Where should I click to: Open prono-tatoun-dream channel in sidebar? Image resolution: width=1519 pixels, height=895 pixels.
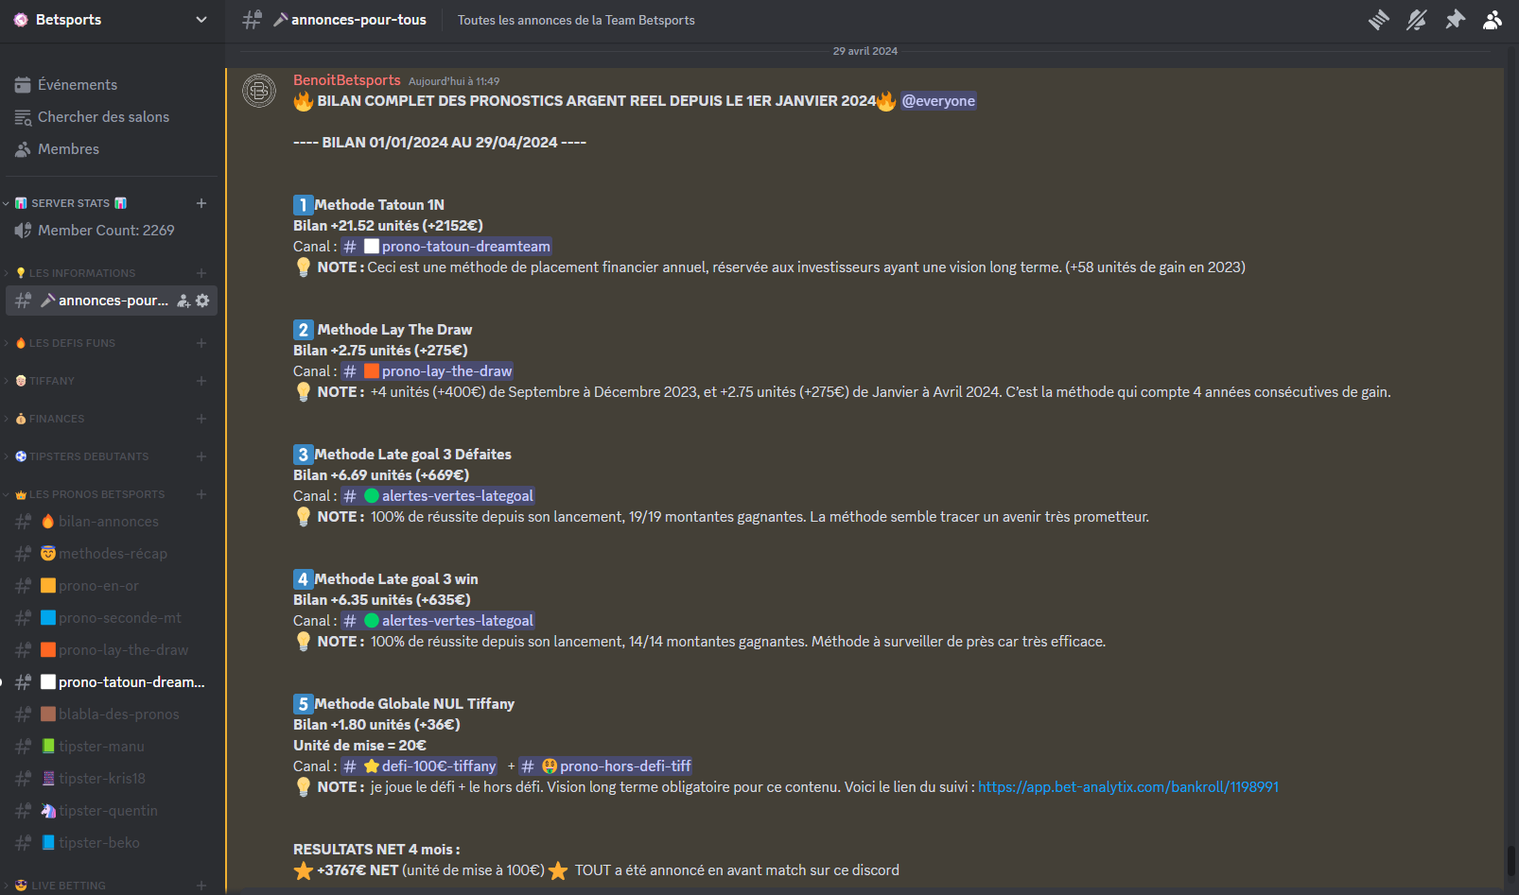(x=113, y=682)
